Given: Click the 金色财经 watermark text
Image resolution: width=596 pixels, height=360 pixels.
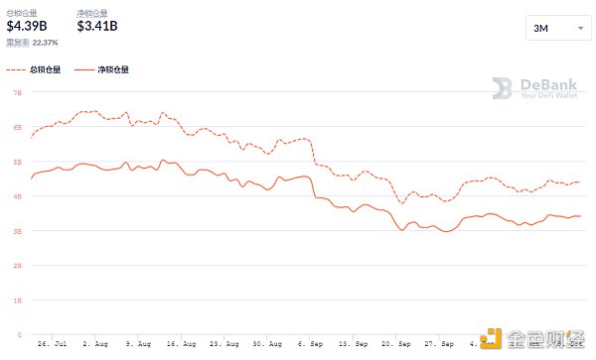Looking at the screenshot, I should point(545,339).
